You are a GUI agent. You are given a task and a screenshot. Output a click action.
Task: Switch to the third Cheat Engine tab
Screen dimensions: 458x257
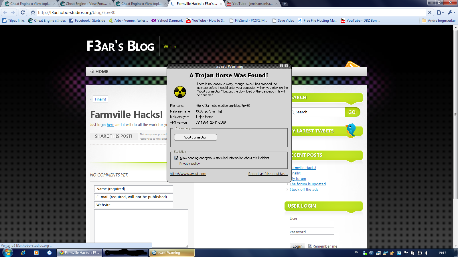coord(141,4)
